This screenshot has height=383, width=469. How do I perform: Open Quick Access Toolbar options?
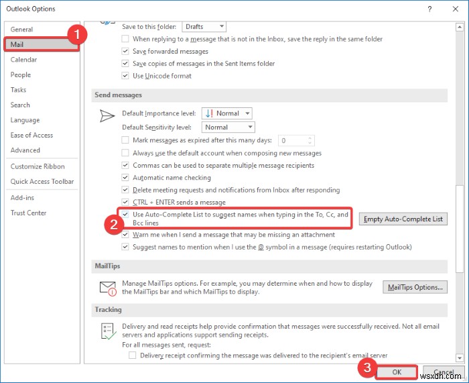click(42, 182)
